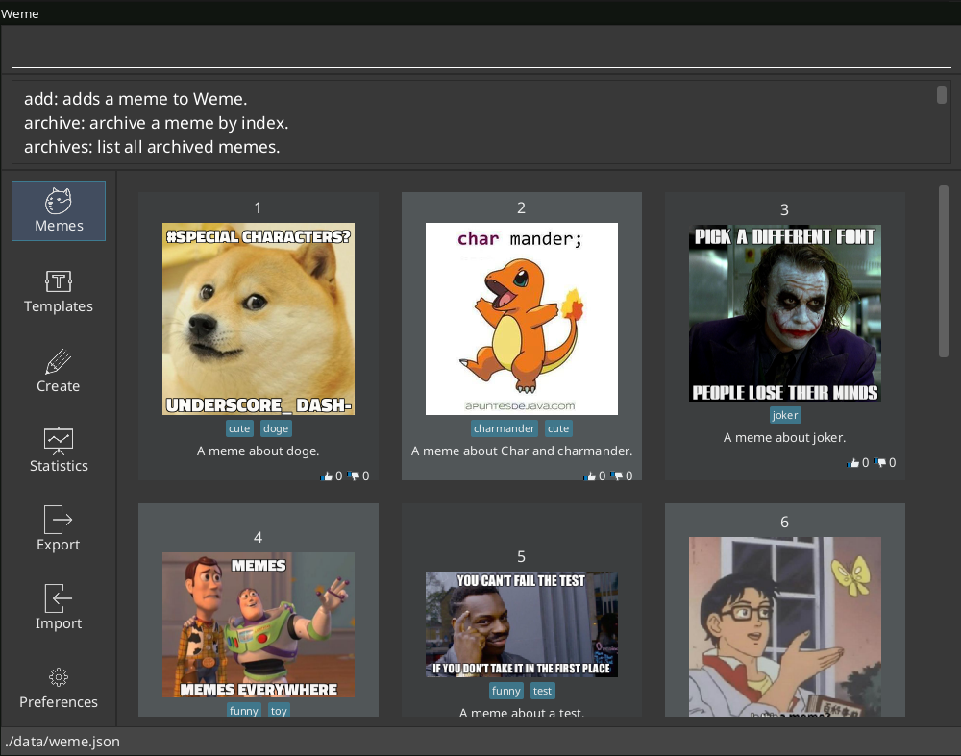Like the charmander meme with thumbs-up
This screenshot has width=961, height=756.
pyautogui.click(x=590, y=476)
